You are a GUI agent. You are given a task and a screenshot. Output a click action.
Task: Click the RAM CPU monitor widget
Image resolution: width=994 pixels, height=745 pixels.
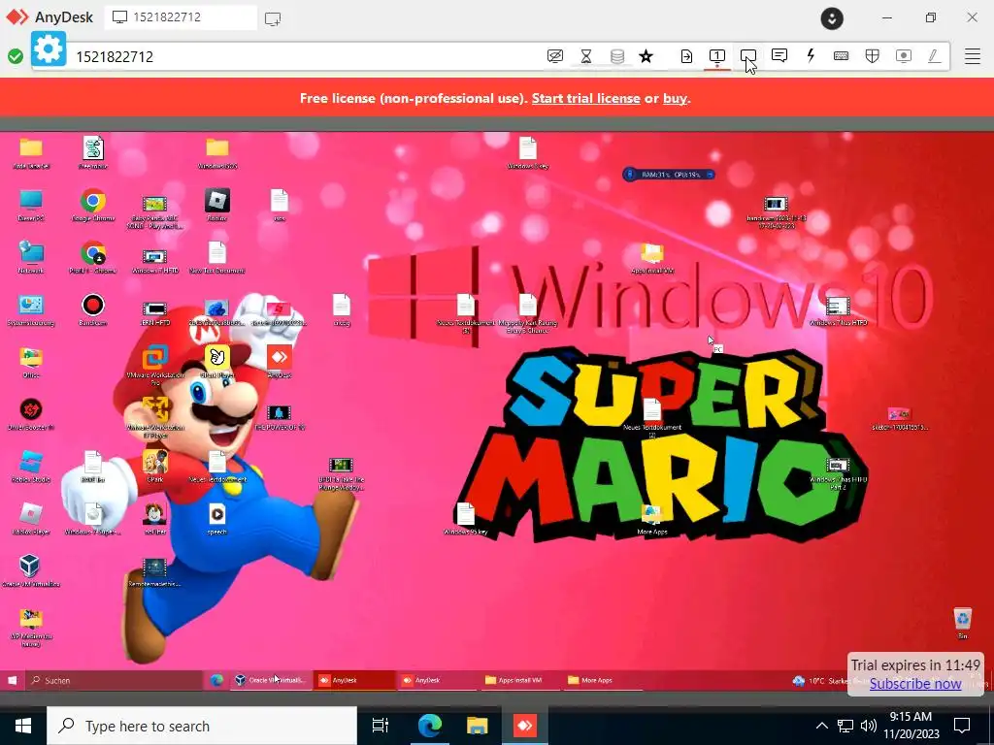coord(669,175)
